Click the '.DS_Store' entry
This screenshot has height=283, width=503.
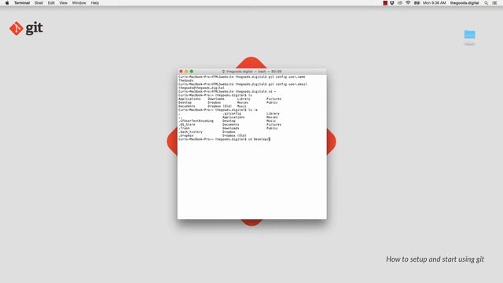click(187, 124)
